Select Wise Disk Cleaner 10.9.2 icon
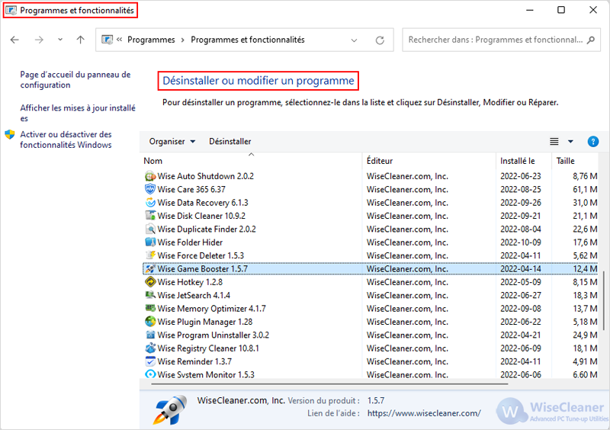 point(150,216)
